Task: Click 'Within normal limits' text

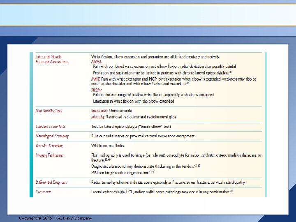Action: point(108,146)
